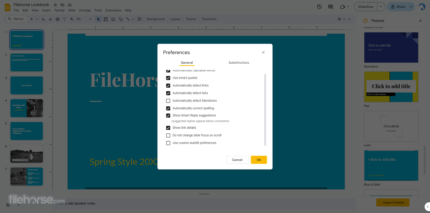
Task: Uncheck Use smart quotes
Action: tap(168, 78)
